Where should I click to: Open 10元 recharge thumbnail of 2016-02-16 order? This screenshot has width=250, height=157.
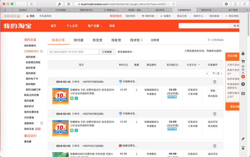click(x=60, y=96)
